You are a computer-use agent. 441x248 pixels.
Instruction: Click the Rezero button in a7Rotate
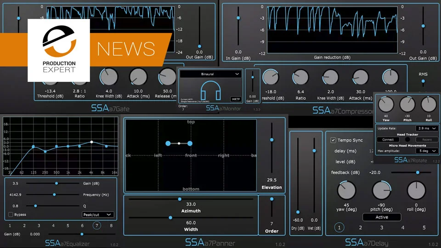(427, 140)
